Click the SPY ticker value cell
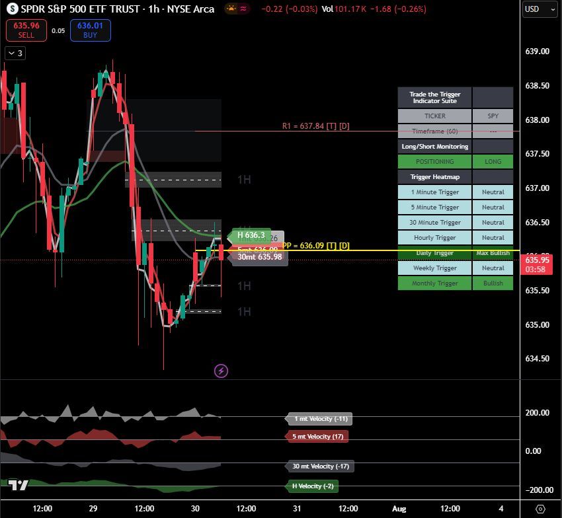 coord(493,116)
